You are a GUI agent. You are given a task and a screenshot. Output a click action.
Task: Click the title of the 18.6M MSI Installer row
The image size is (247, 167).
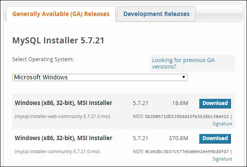tap(63, 103)
